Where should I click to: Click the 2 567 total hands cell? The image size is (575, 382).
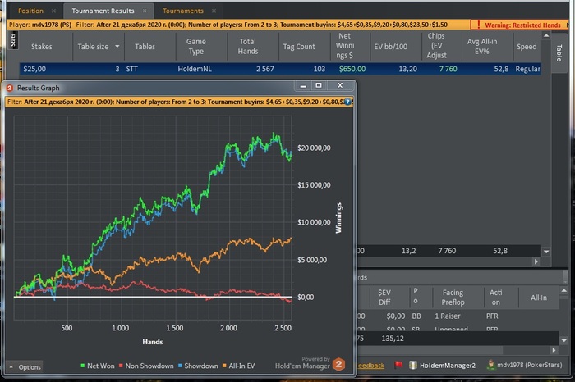pos(265,69)
